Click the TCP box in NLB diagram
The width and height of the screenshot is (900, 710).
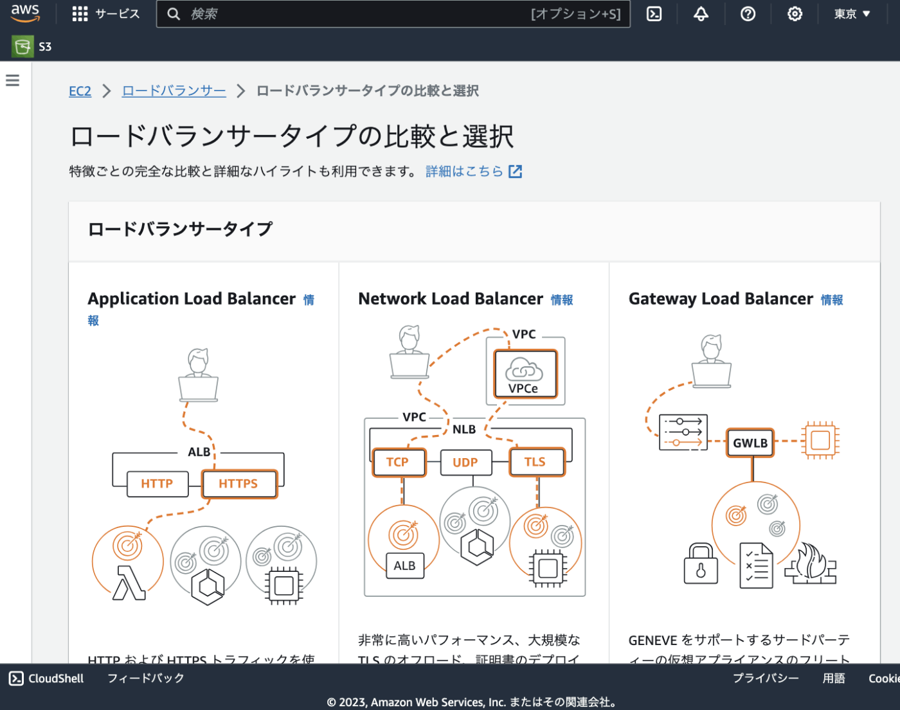[x=399, y=462]
